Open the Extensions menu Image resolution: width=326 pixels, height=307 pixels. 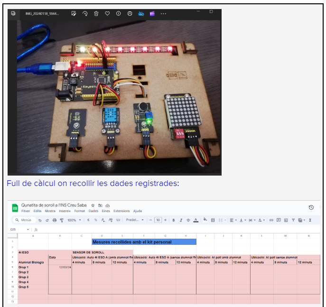coord(121,211)
